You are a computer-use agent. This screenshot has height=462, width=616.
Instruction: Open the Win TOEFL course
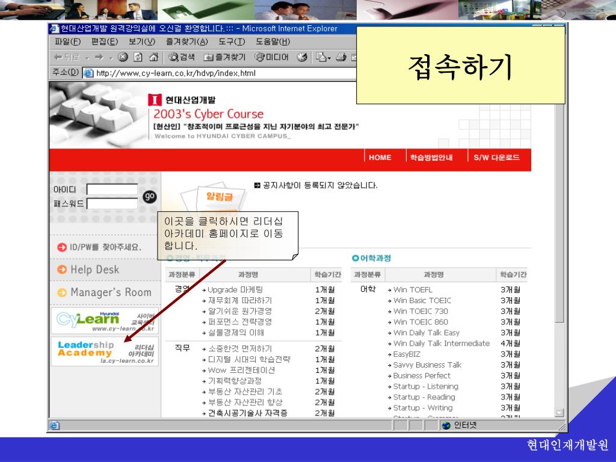pos(413,289)
